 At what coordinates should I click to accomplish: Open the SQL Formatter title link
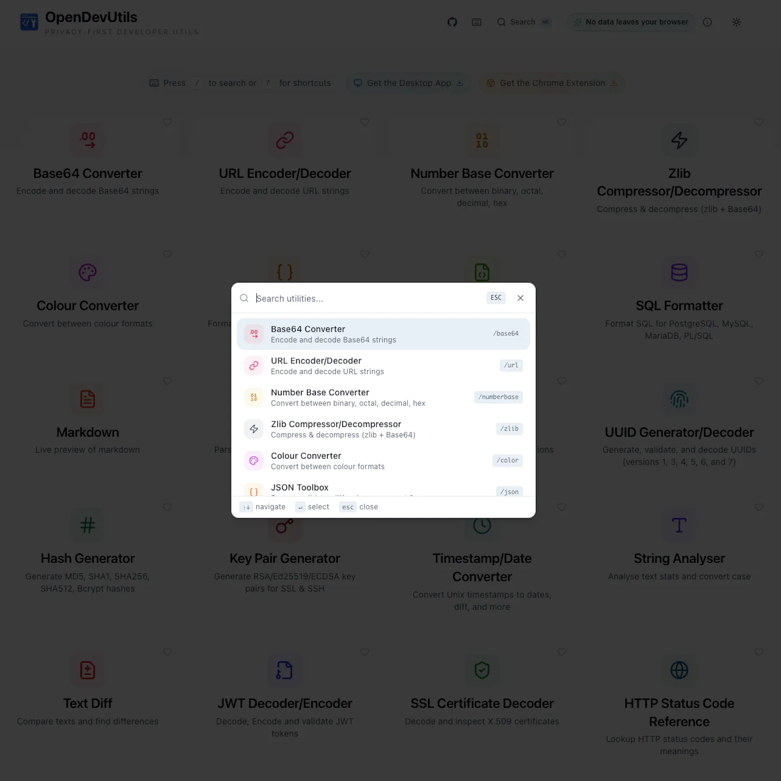679,306
